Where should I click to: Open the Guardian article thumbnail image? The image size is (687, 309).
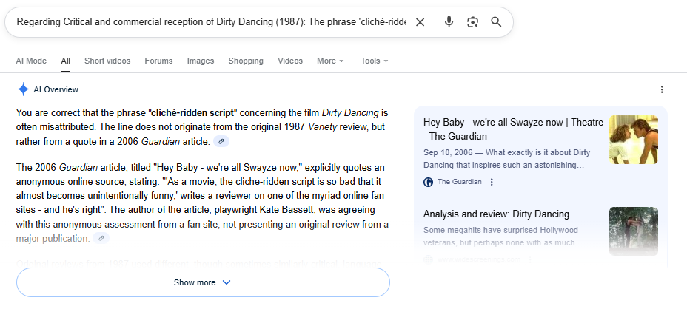click(634, 140)
